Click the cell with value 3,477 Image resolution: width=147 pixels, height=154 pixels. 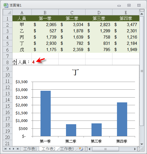(x=126, y=25)
